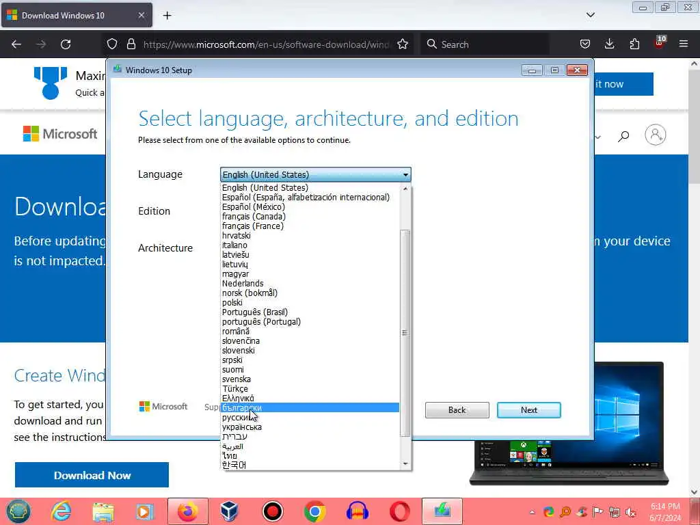Open VirtualBox from taskbar
Image resolution: width=700 pixels, height=525 pixels.
pyautogui.click(x=230, y=511)
